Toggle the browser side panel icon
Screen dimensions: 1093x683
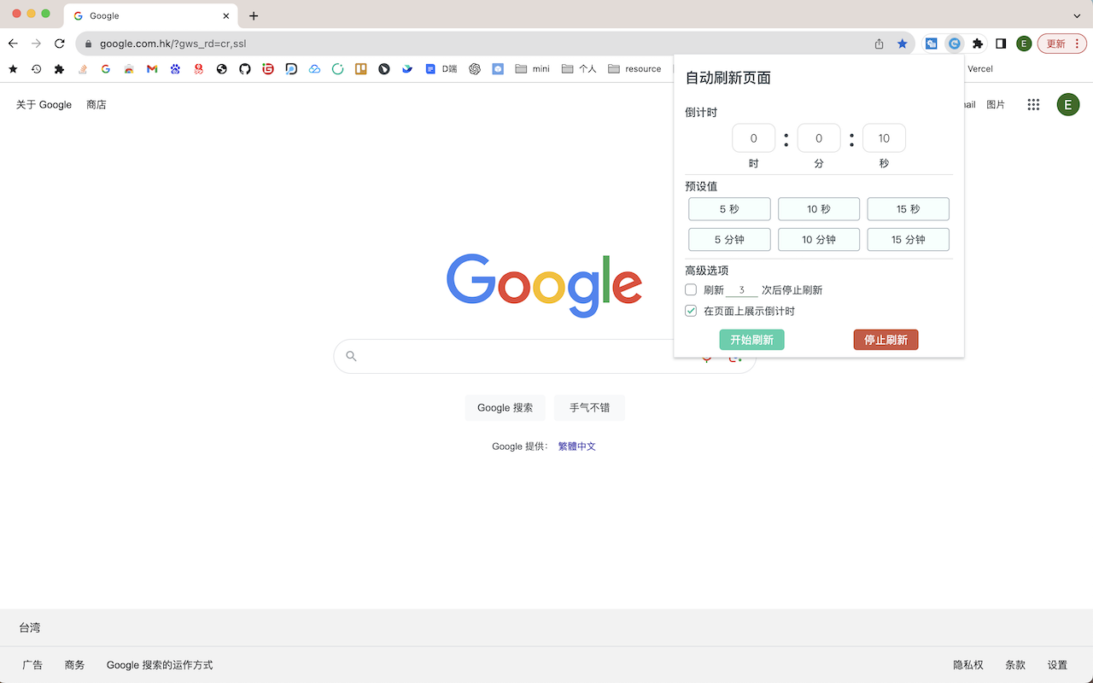pyautogui.click(x=1001, y=44)
